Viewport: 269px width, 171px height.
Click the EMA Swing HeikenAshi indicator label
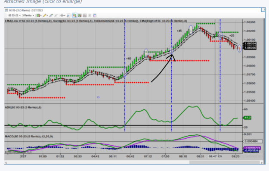(x=96, y=21)
